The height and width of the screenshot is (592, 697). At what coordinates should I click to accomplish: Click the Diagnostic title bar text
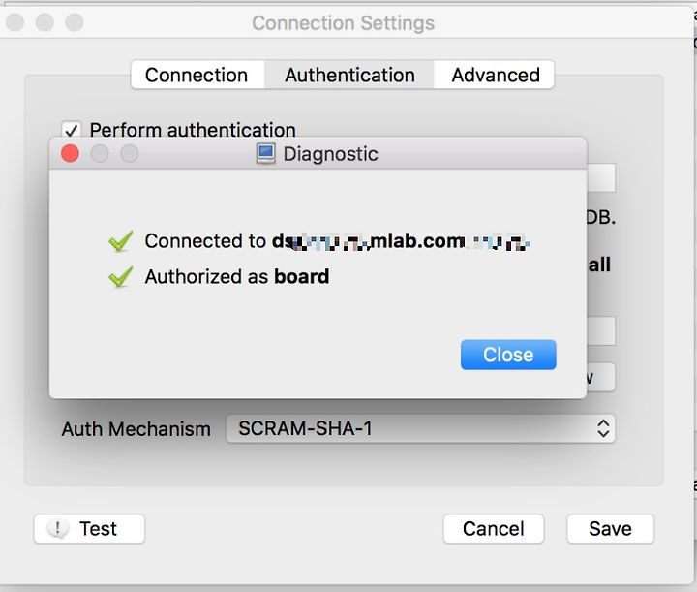coord(331,154)
